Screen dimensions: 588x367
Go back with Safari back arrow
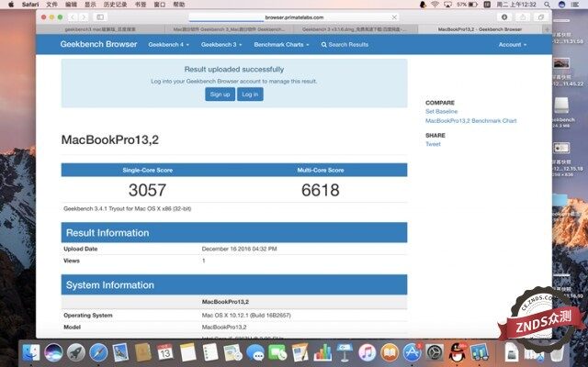tap(73, 17)
